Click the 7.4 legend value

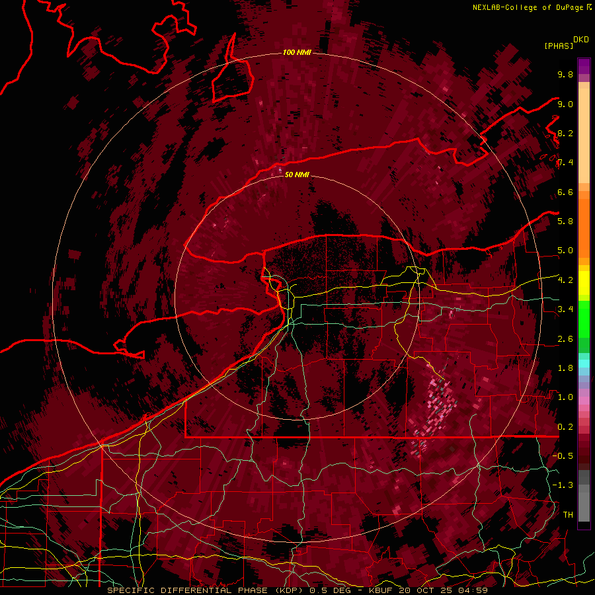tap(565, 163)
